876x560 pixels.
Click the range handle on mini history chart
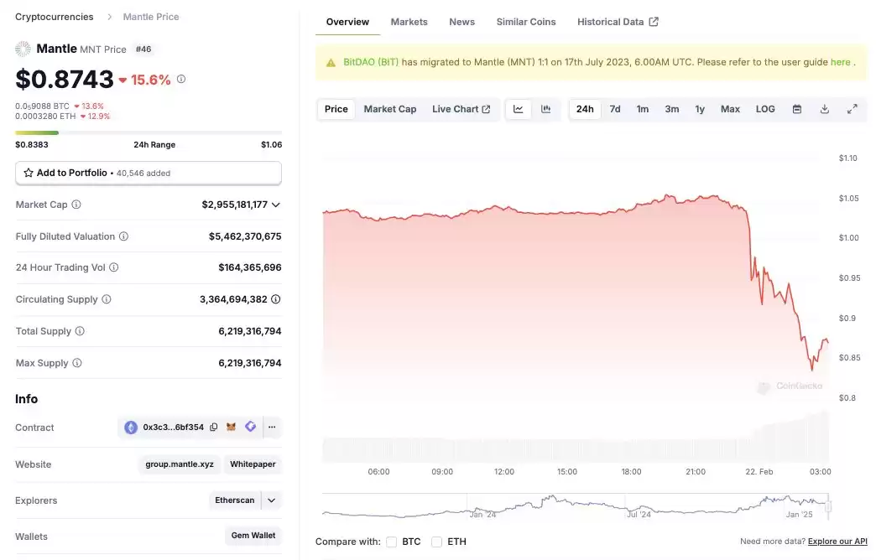[828, 506]
